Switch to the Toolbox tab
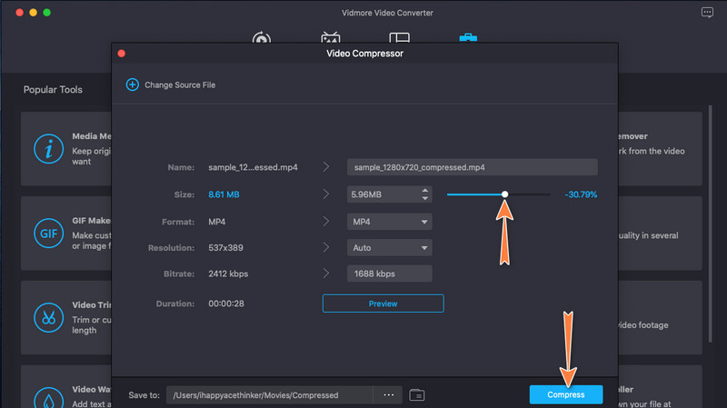 click(x=468, y=40)
